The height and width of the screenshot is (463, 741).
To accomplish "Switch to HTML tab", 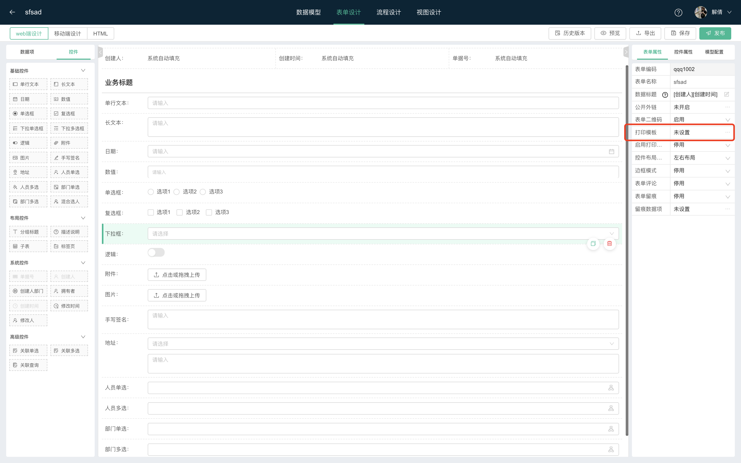I will pyautogui.click(x=100, y=33).
